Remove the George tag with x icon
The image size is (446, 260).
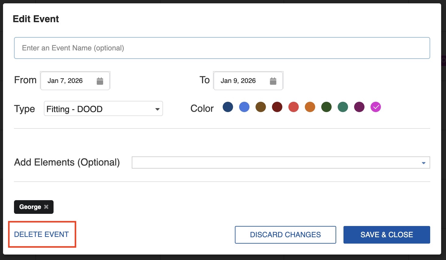pos(46,207)
